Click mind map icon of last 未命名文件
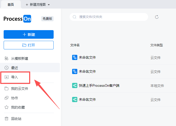 pos(74,100)
